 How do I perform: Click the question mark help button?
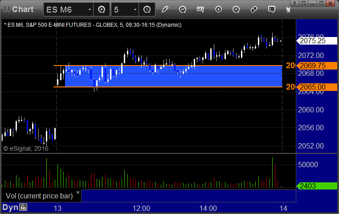(x=294, y=3)
